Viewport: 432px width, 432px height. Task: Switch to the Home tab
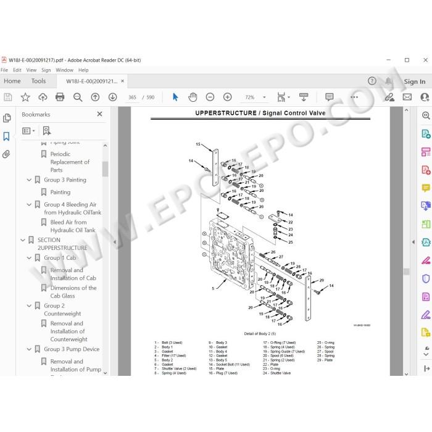pos(12,81)
